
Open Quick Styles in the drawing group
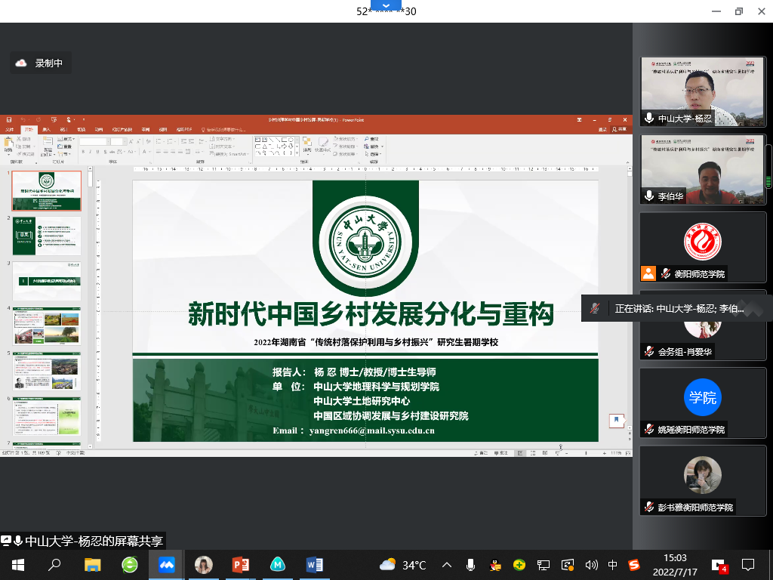[x=322, y=144]
